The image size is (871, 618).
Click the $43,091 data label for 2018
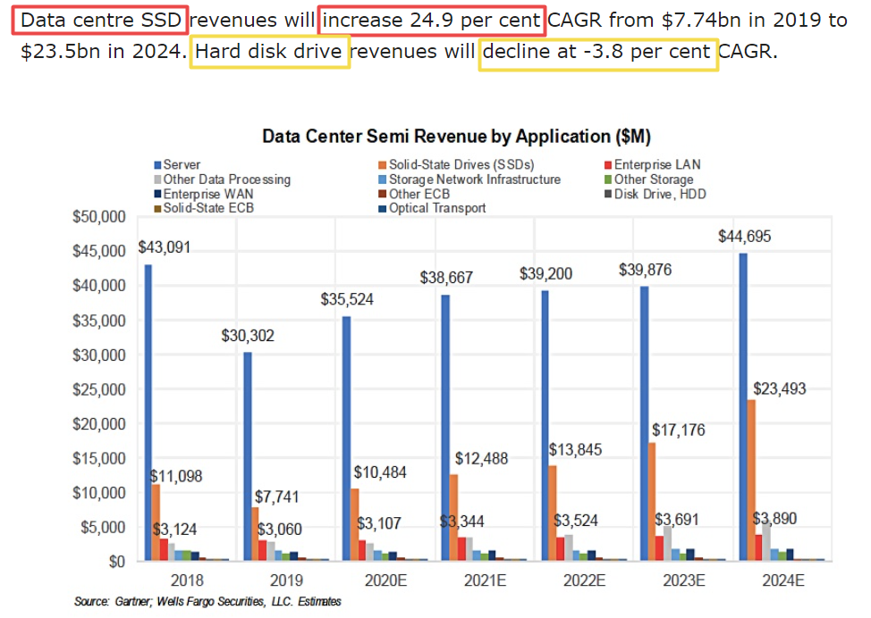[x=165, y=247]
